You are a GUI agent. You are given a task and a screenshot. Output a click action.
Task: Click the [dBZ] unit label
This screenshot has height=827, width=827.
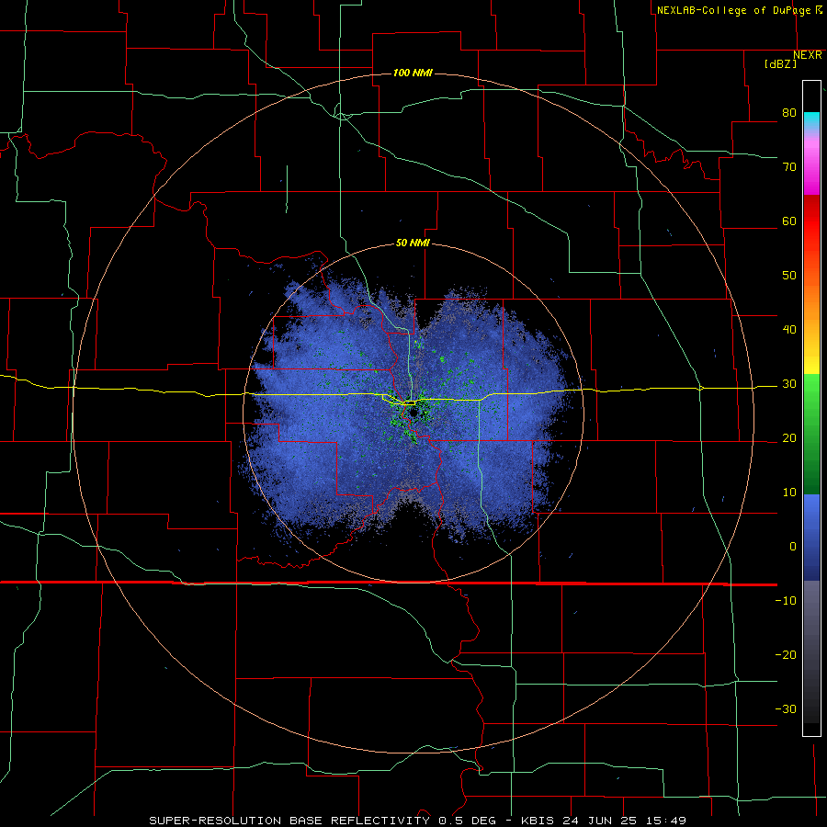coord(780,64)
